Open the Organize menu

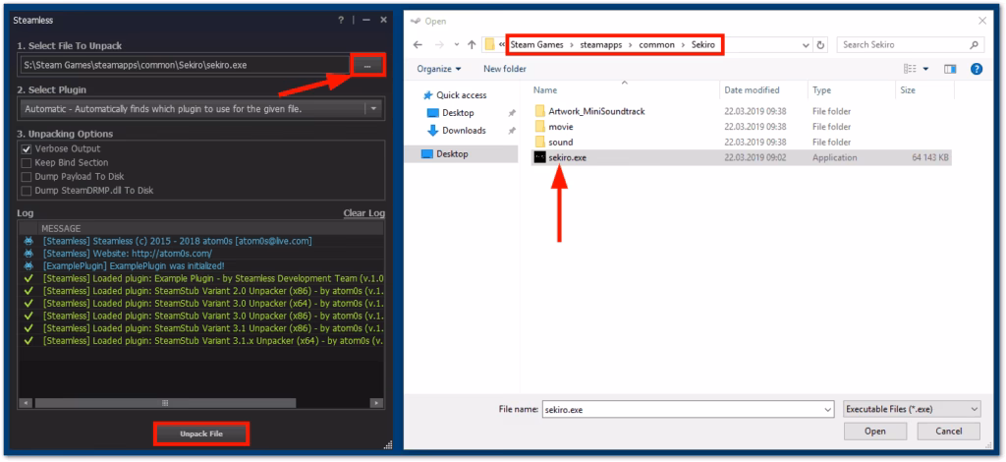tap(439, 69)
